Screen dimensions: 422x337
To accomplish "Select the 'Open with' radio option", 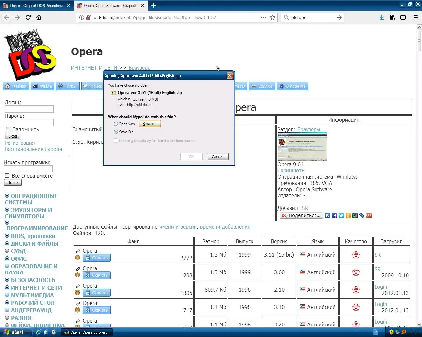I will [x=116, y=124].
